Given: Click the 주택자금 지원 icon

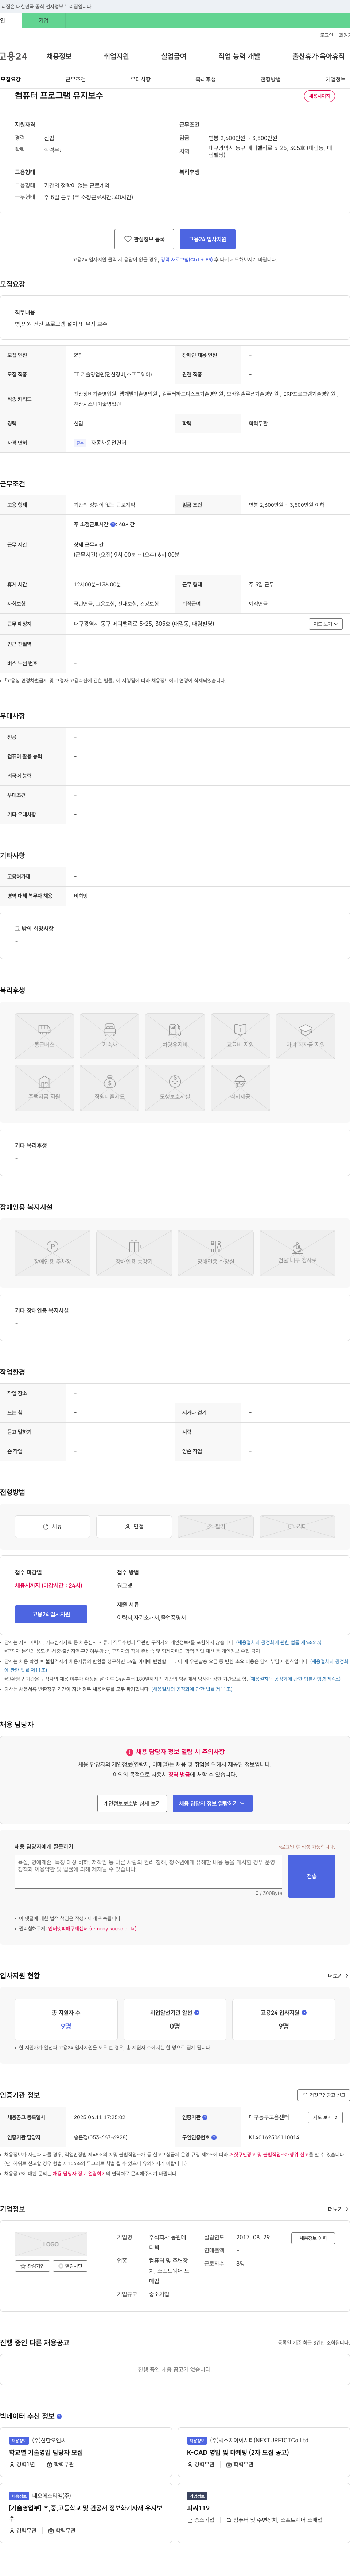Looking at the screenshot, I should 44,1088.
